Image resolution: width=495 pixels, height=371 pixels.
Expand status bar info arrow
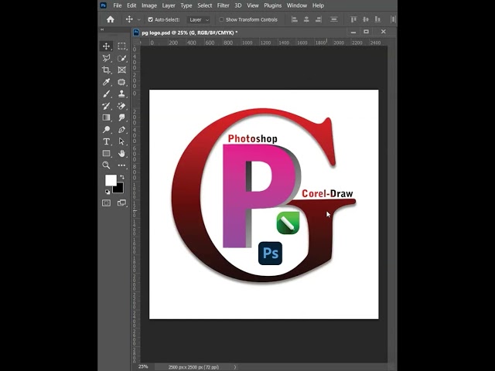point(235,367)
